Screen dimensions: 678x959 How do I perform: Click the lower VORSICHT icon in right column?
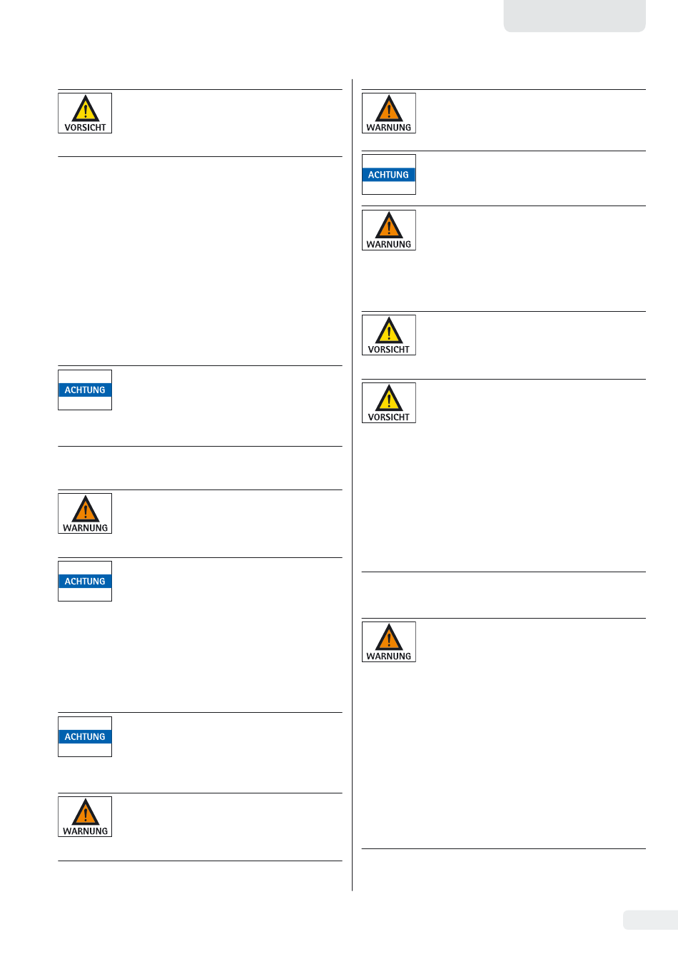(x=389, y=402)
